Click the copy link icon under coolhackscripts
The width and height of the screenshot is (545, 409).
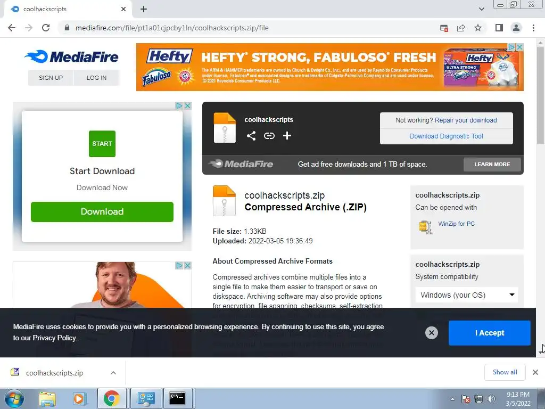[x=269, y=136]
